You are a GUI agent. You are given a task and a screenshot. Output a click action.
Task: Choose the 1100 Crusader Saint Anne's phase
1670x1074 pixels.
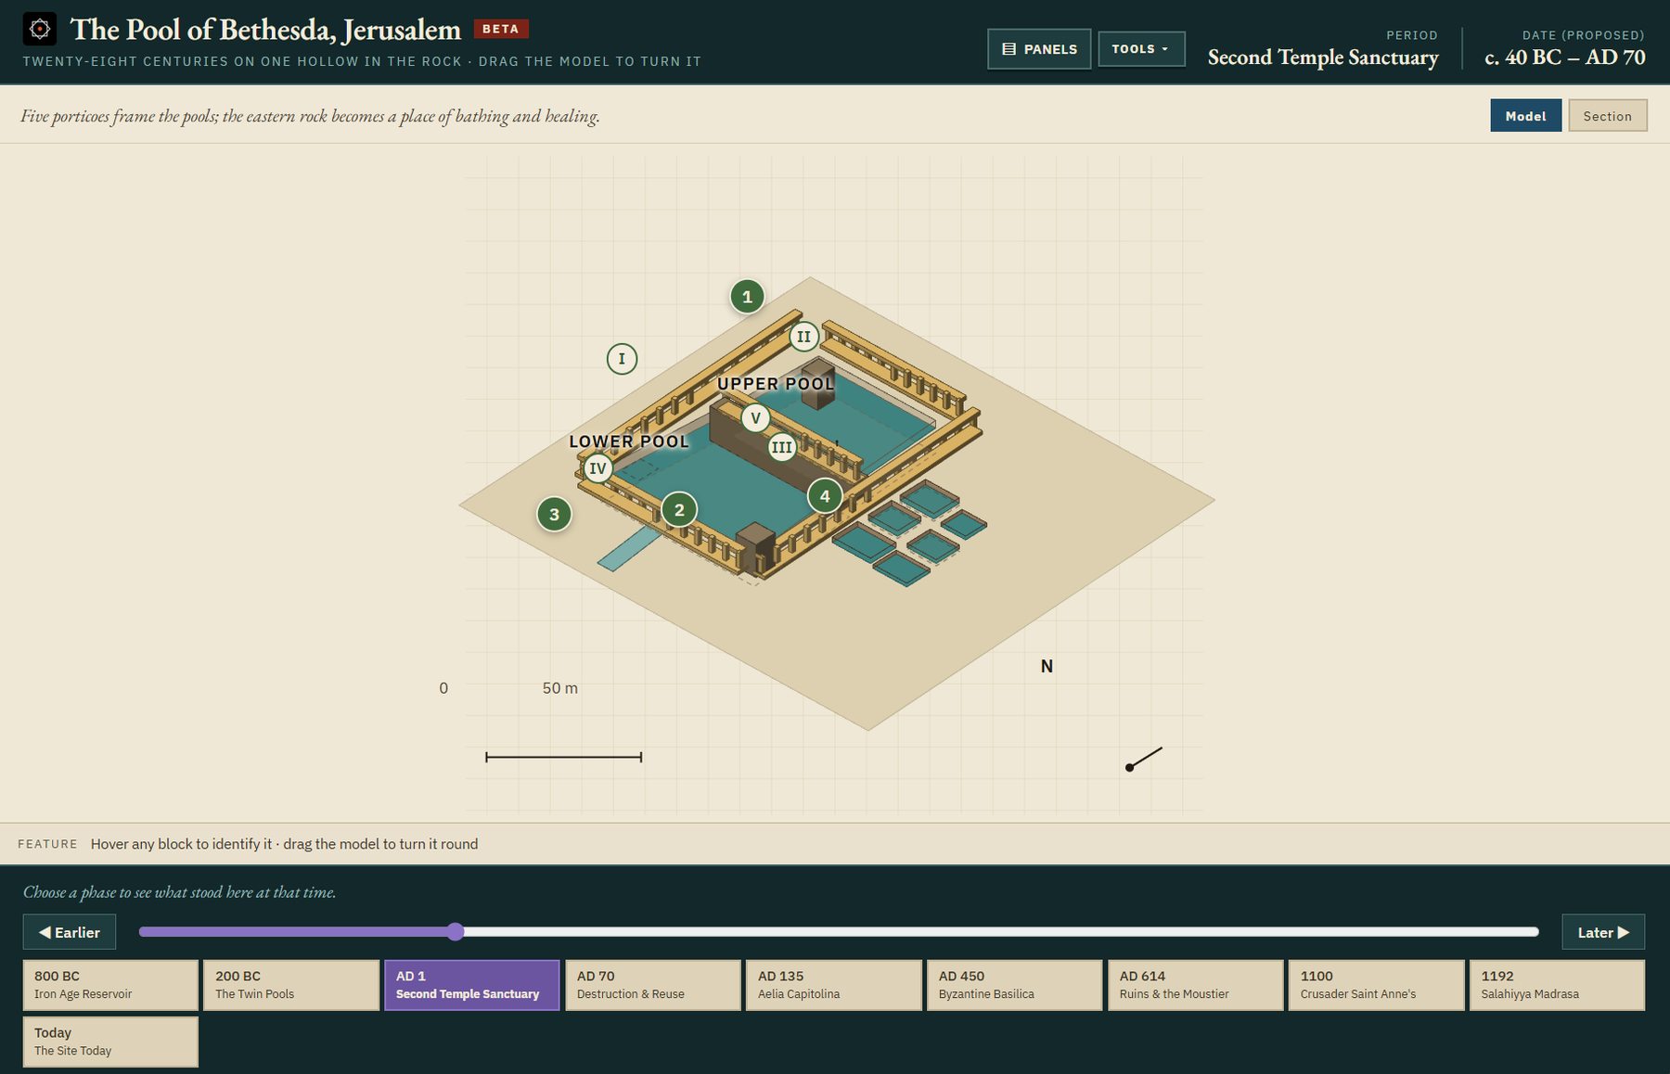[1376, 985]
